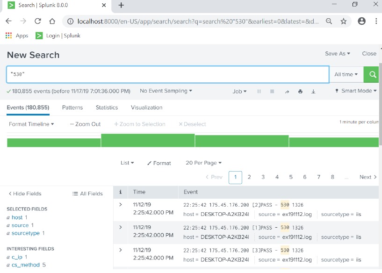
Task: Select the host field
Action: [17, 217]
